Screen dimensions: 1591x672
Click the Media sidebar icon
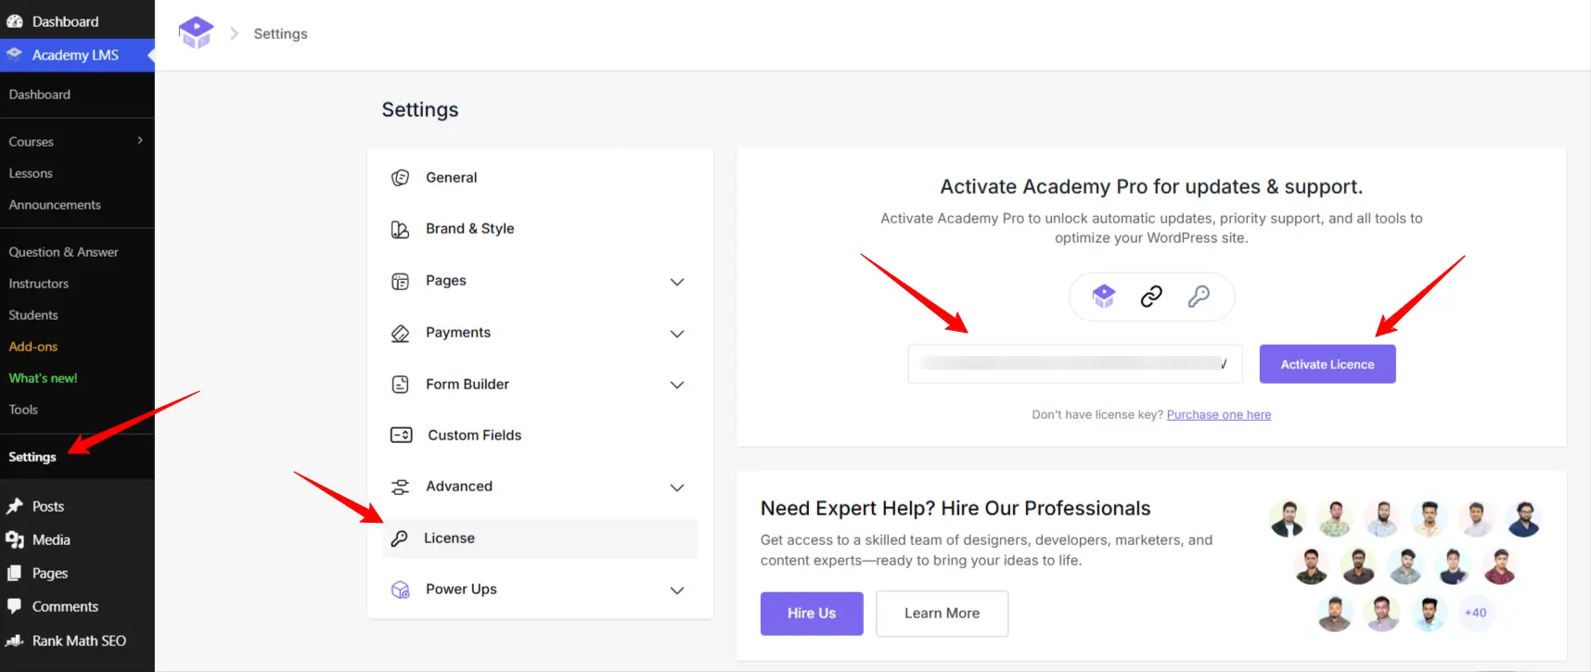point(15,539)
